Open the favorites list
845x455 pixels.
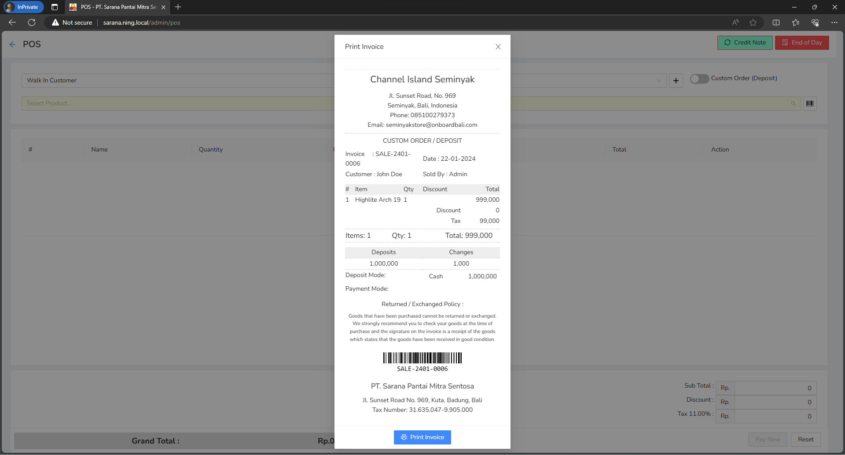[796, 22]
